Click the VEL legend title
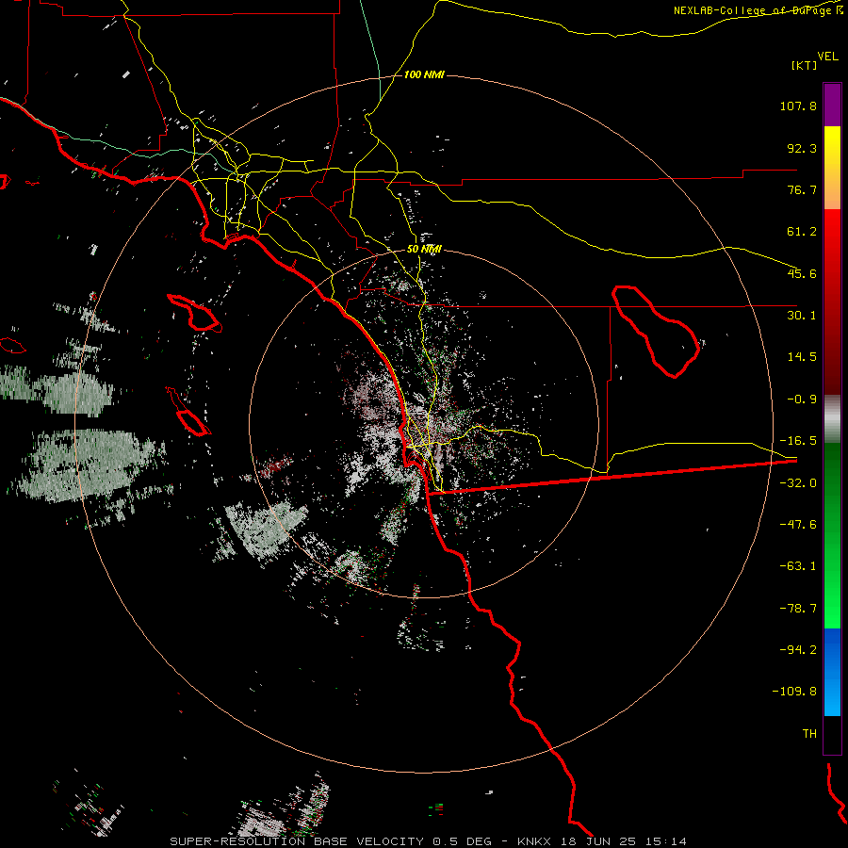The height and width of the screenshot is (848, 848). pos(827,56)
